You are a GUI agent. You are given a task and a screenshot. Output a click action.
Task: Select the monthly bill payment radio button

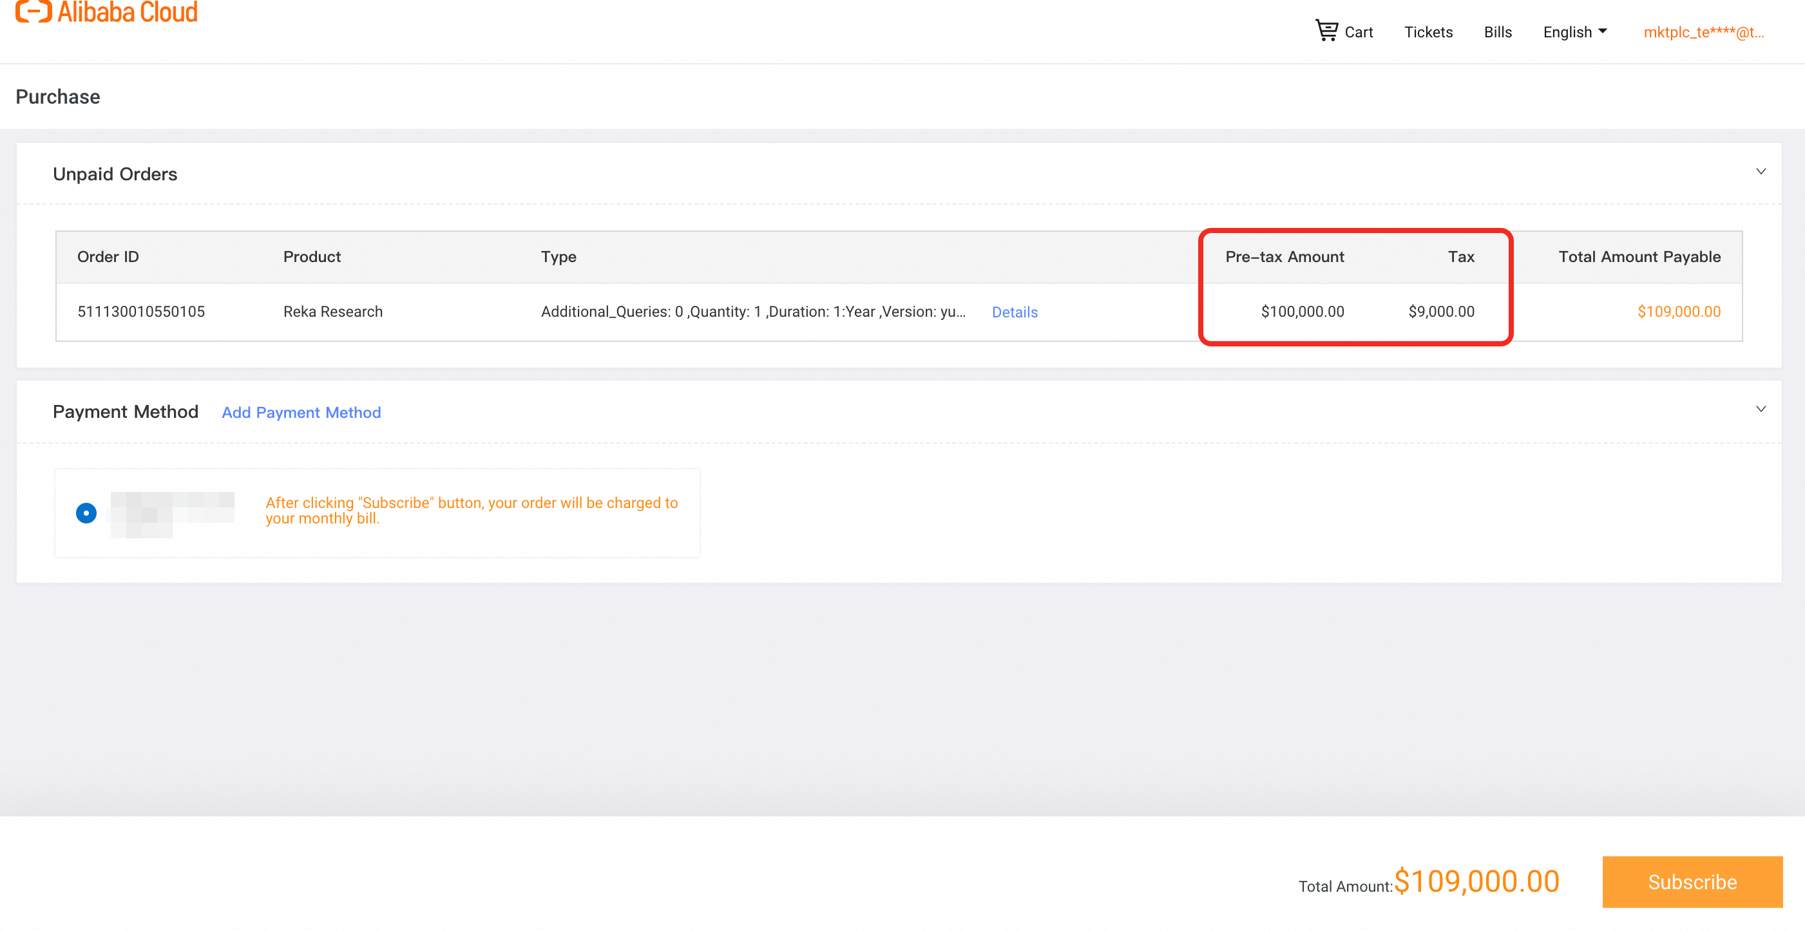click(86, 514)
